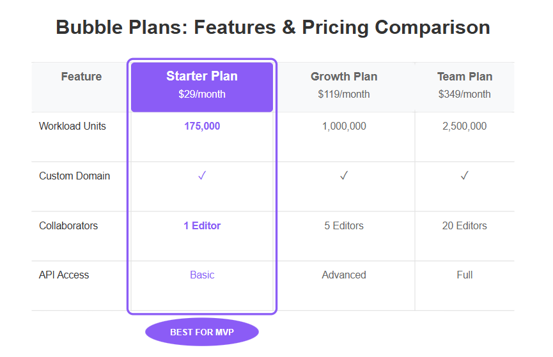This screenshot has height=357, width=553.
Task: Click the Collaborators row label
Action: click(68, 226)
